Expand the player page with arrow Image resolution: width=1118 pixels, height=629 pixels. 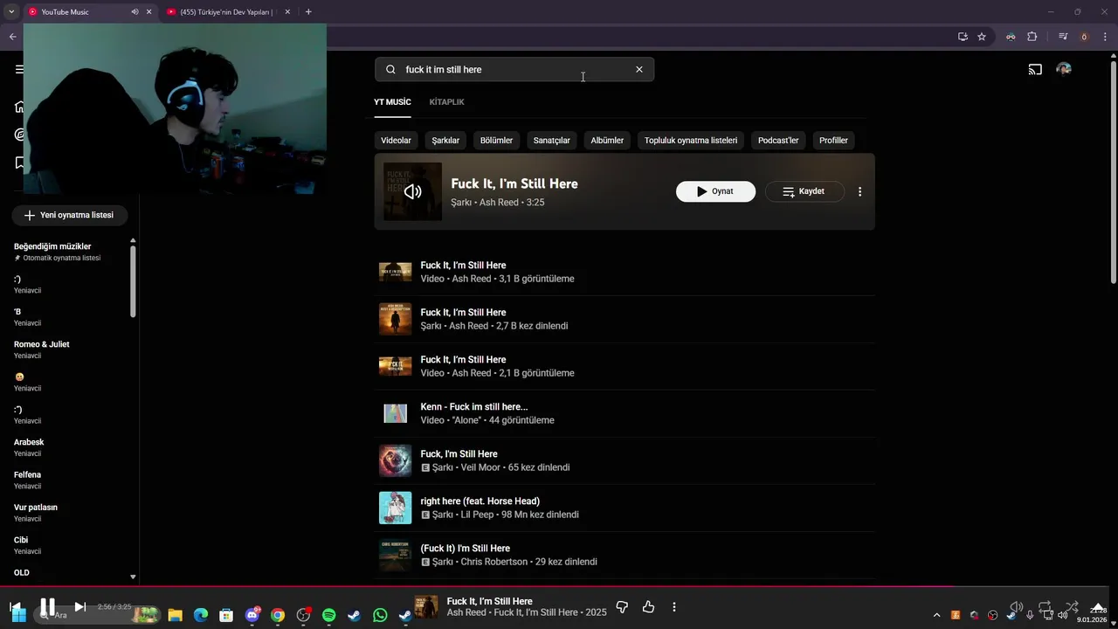coord(1098,607)
